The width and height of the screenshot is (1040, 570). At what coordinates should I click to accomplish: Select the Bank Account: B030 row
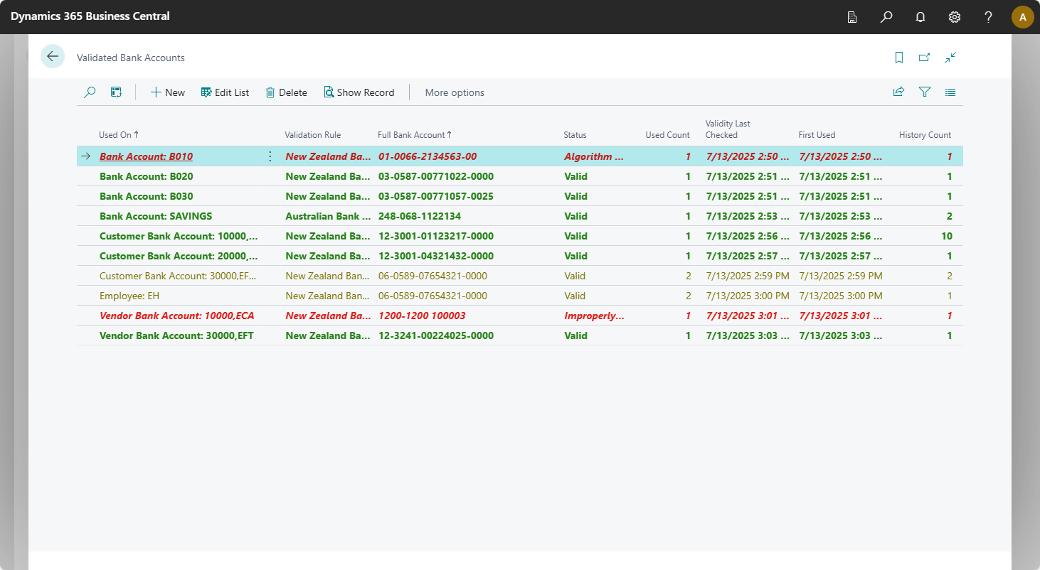[x=520, y=196]
